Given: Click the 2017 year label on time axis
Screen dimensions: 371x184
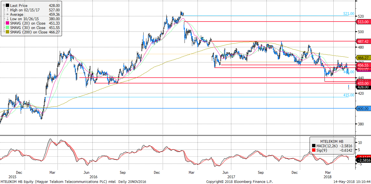Looking at the screenshot, I should pos(231,177).
